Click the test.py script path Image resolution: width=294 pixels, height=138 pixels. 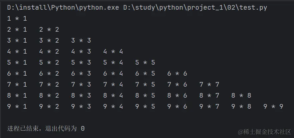[x=195, y=8]
